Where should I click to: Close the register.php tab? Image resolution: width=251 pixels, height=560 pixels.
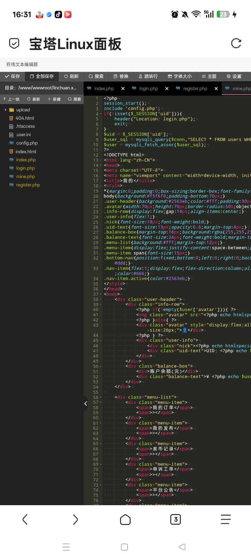(216, 89)
